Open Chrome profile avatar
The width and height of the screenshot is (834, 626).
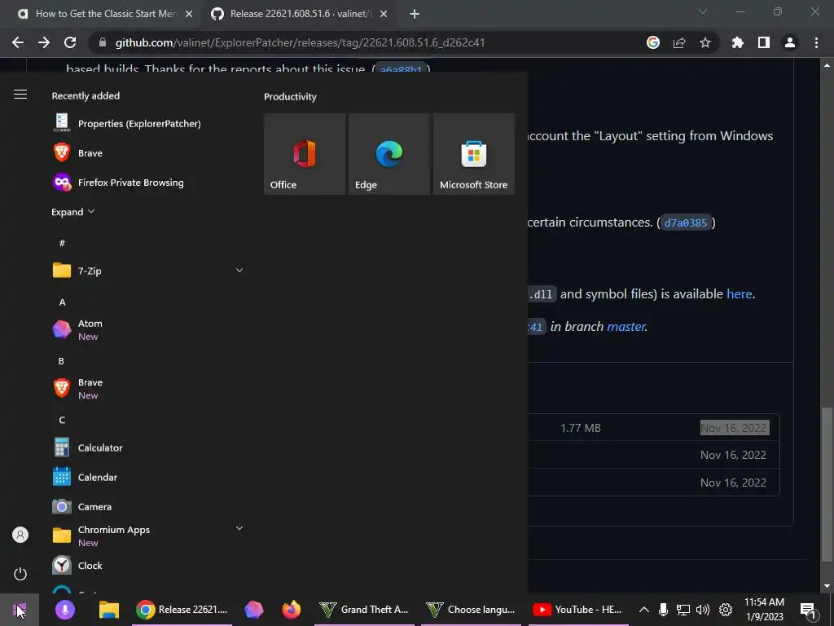click(x=790, y=42)
